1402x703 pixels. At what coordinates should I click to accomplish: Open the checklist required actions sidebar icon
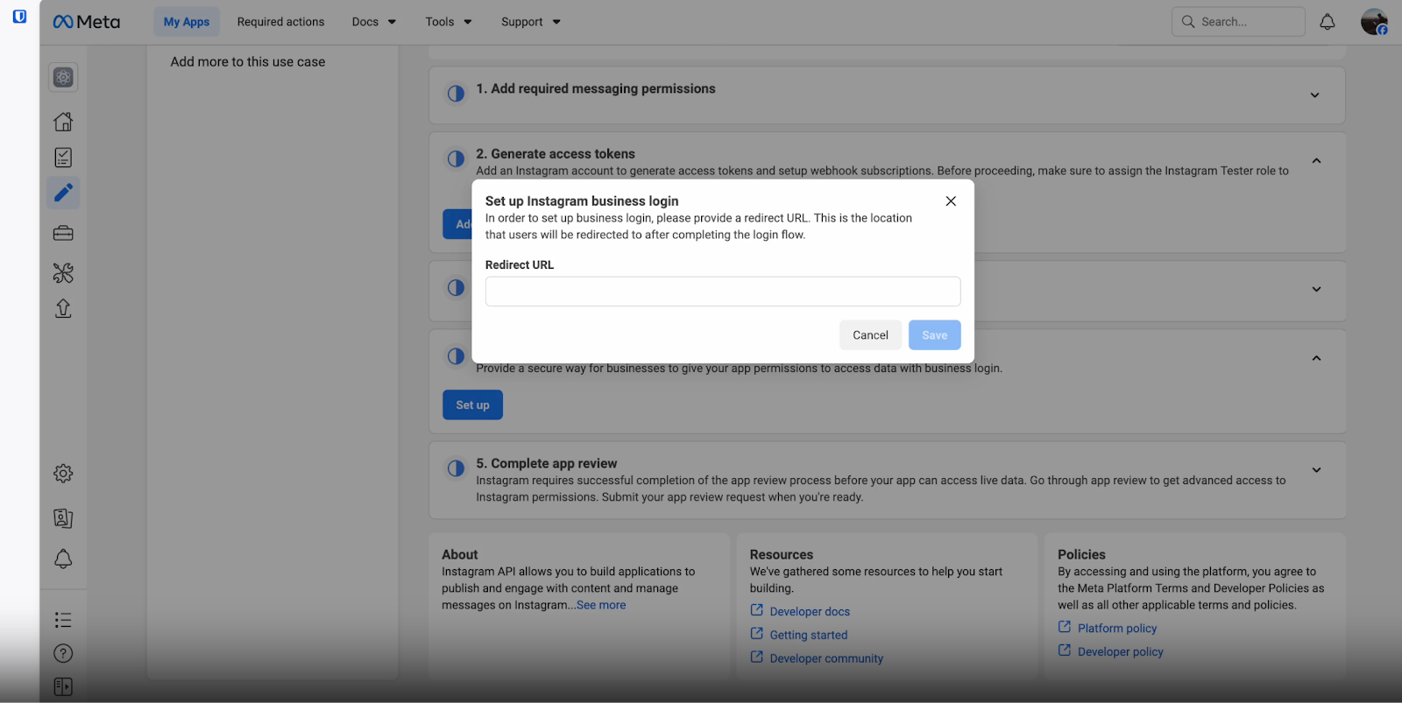click(63, 158)
